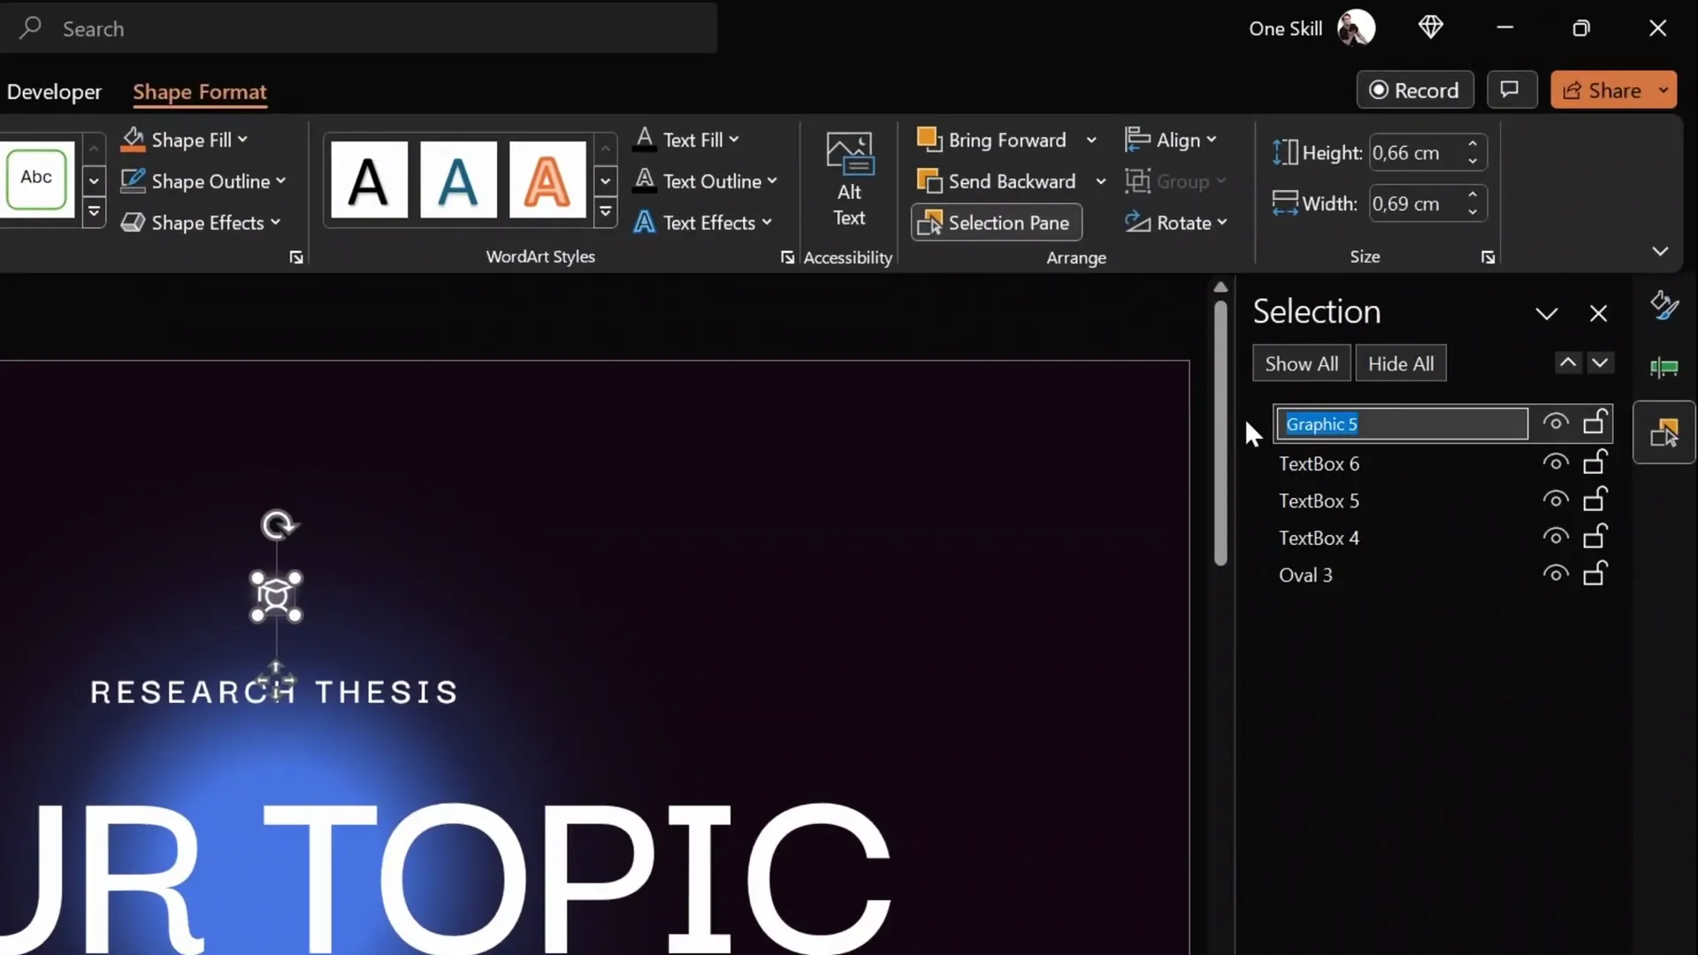This screenshot has height=955, width=1698.
Task: Move selected object up with Bring Forward arrow
Action: click(1568, 363)
